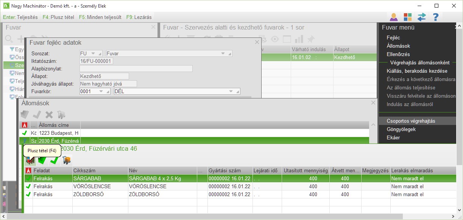The height and width of the screenshot is (220, 463).
Task: Close the Fuvar fejléc adatok panel
Action: coord(257,42)
